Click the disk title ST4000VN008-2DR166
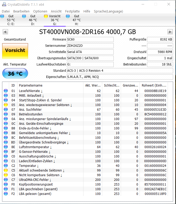This screenshot has height=204, width=176. (x=87, y=32)
